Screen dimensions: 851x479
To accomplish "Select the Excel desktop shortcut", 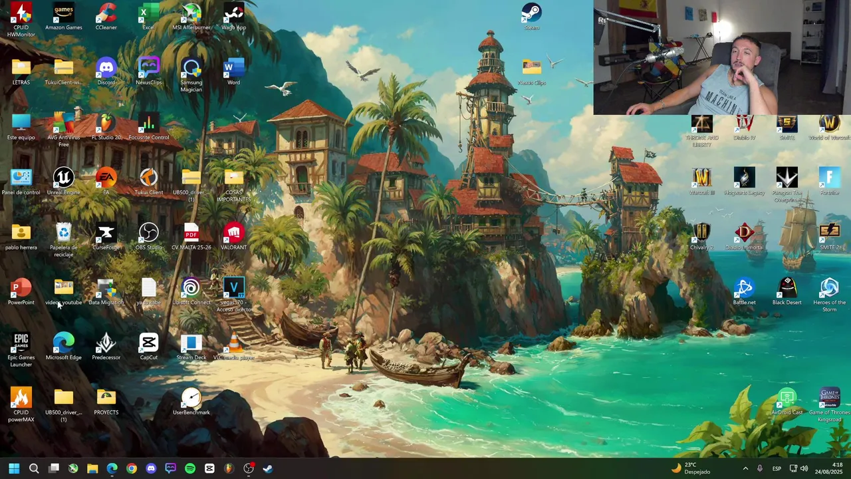I will 148,17.
